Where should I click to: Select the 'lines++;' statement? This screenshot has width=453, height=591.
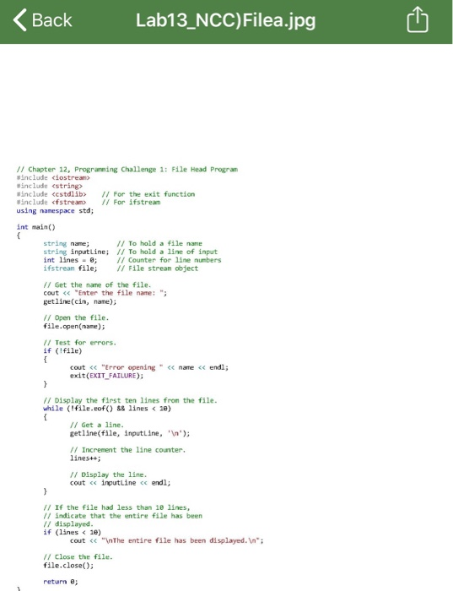85,458
